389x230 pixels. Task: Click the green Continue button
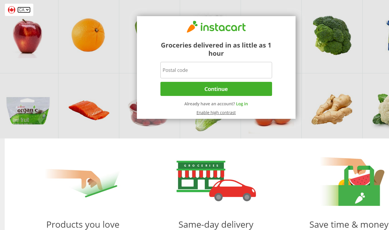click(216, 89)
